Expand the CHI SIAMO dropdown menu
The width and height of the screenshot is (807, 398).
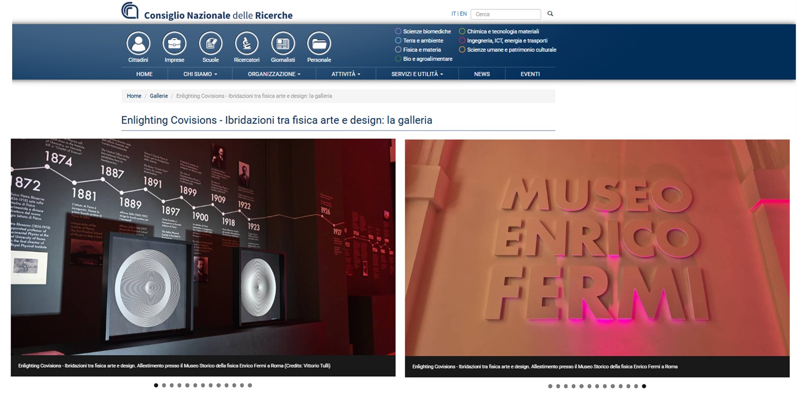click(200, 74)
